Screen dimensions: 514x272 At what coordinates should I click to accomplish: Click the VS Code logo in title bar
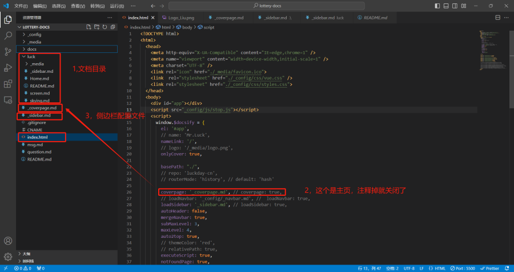click(x=6, y=6)
